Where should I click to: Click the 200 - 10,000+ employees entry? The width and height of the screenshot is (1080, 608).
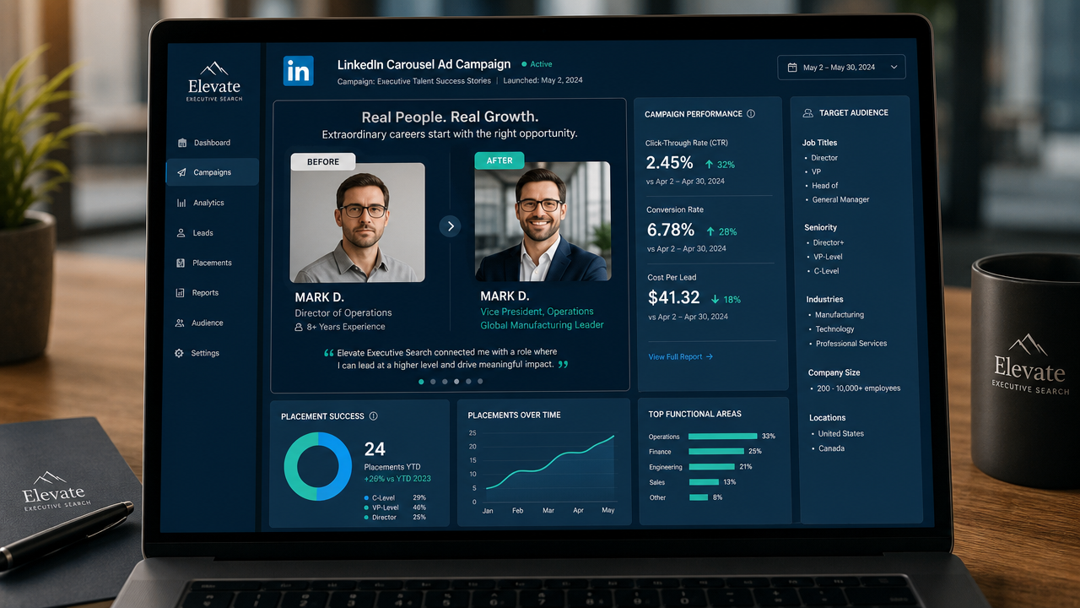(859, 388)
